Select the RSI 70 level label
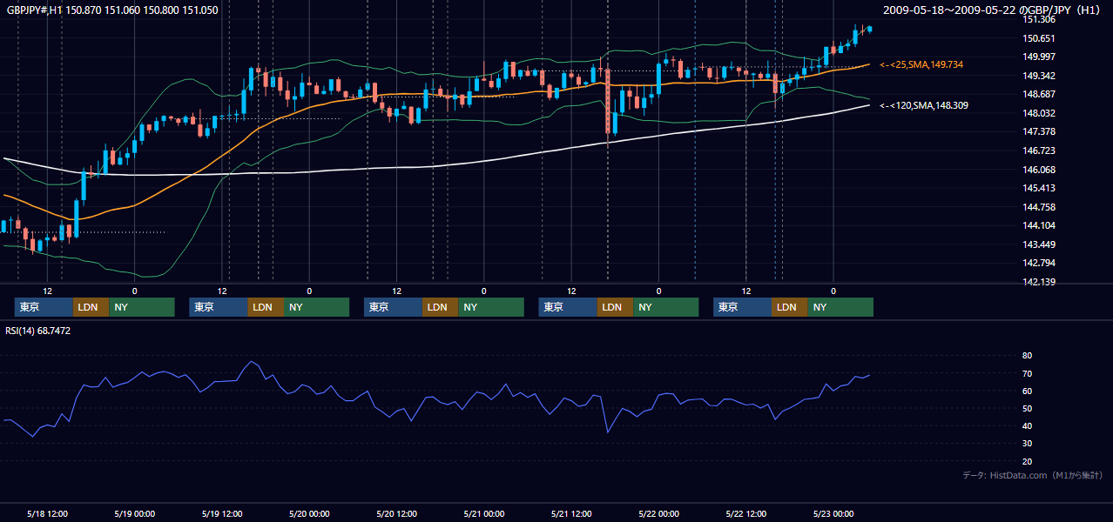Screen dimensions: 1113x522 (1028, 373)
